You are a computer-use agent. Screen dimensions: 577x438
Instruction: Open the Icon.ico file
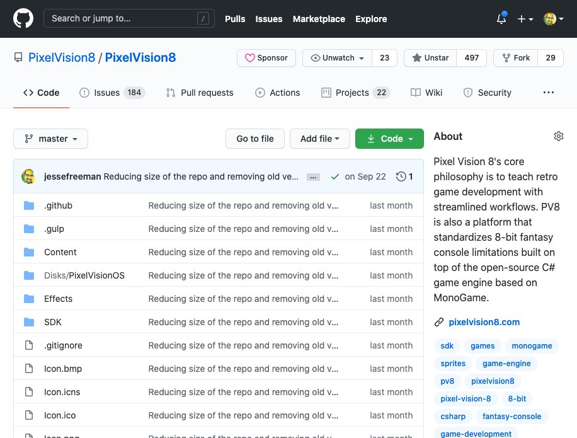[x=60, y=415]
